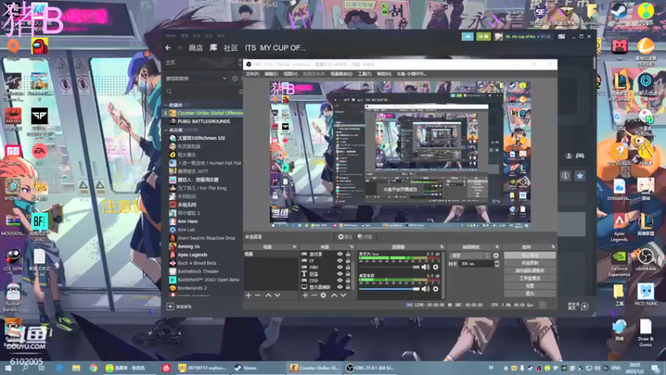Viewport: 666px width, 375px height.
Task: Click the add game plus icon in Steam
Action: 170,306
